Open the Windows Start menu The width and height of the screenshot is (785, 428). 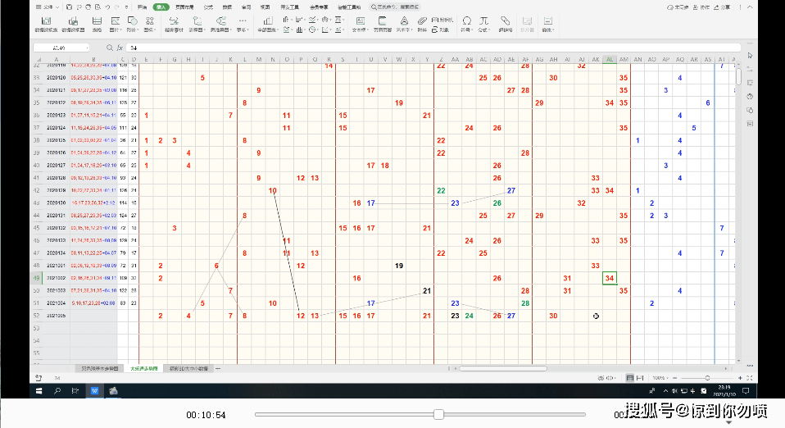pyautogui.click(x=39, y=391)
